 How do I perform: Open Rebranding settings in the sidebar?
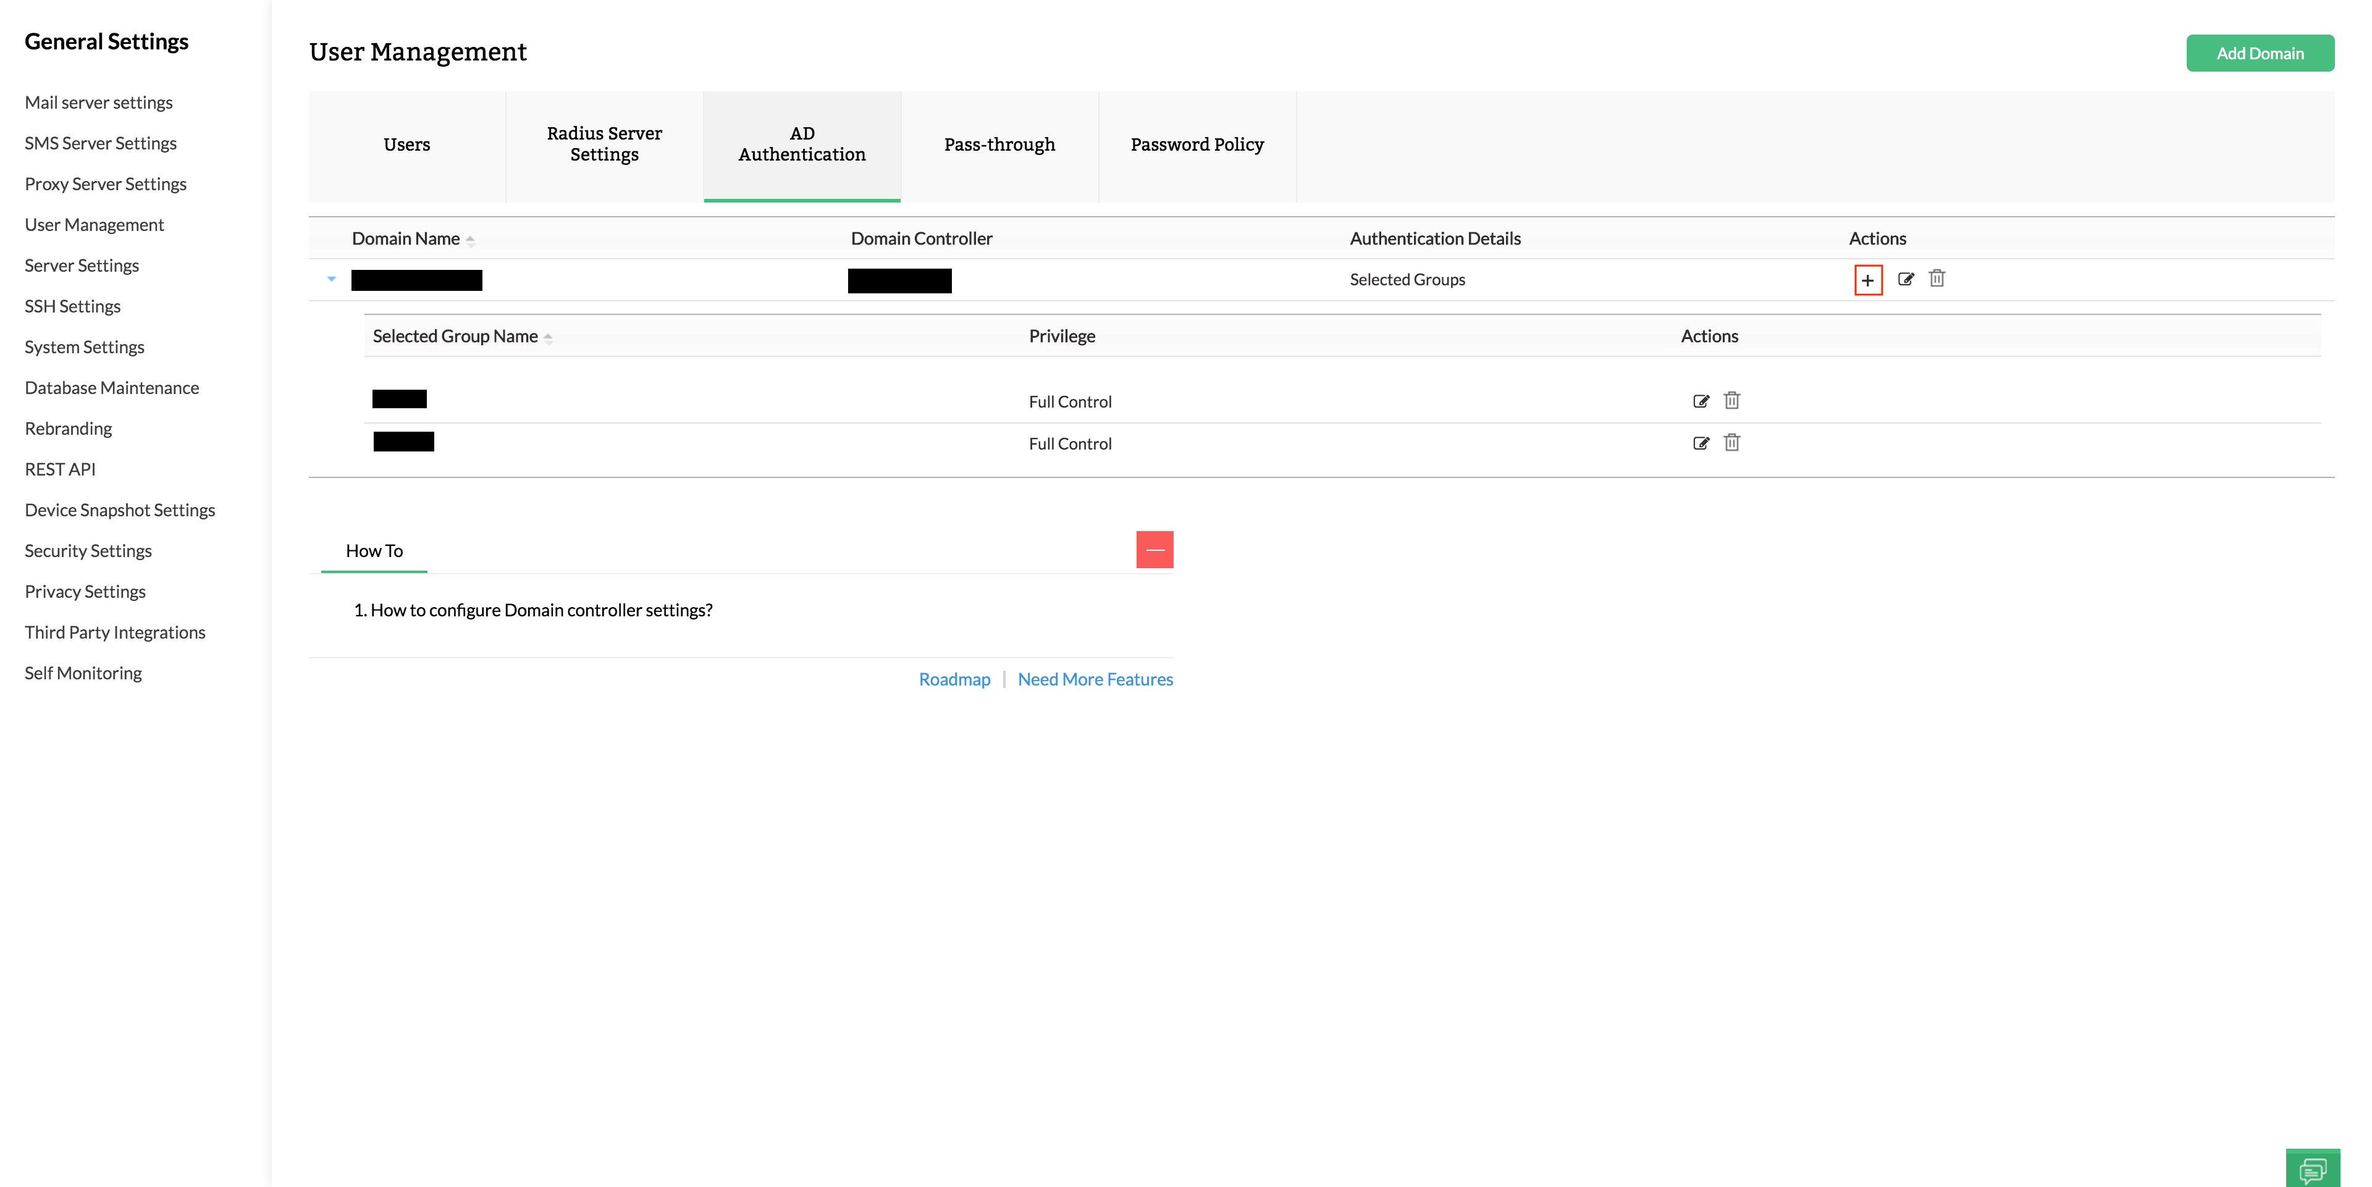67,428
